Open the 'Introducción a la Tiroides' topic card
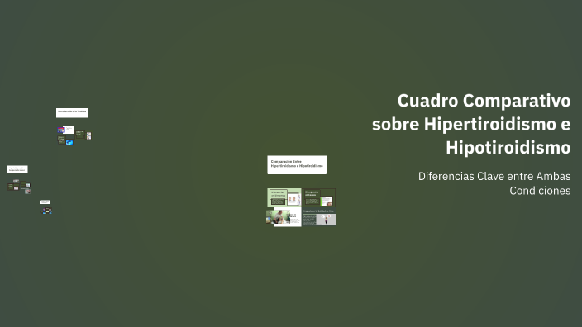The image size is (582, 327). coord(72,112)
